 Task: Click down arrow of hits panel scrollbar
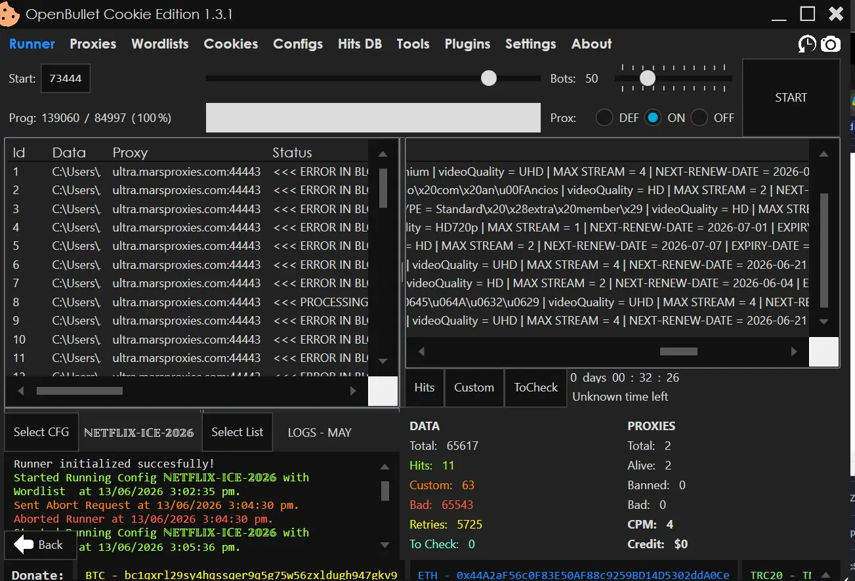(x=824, y=322)
